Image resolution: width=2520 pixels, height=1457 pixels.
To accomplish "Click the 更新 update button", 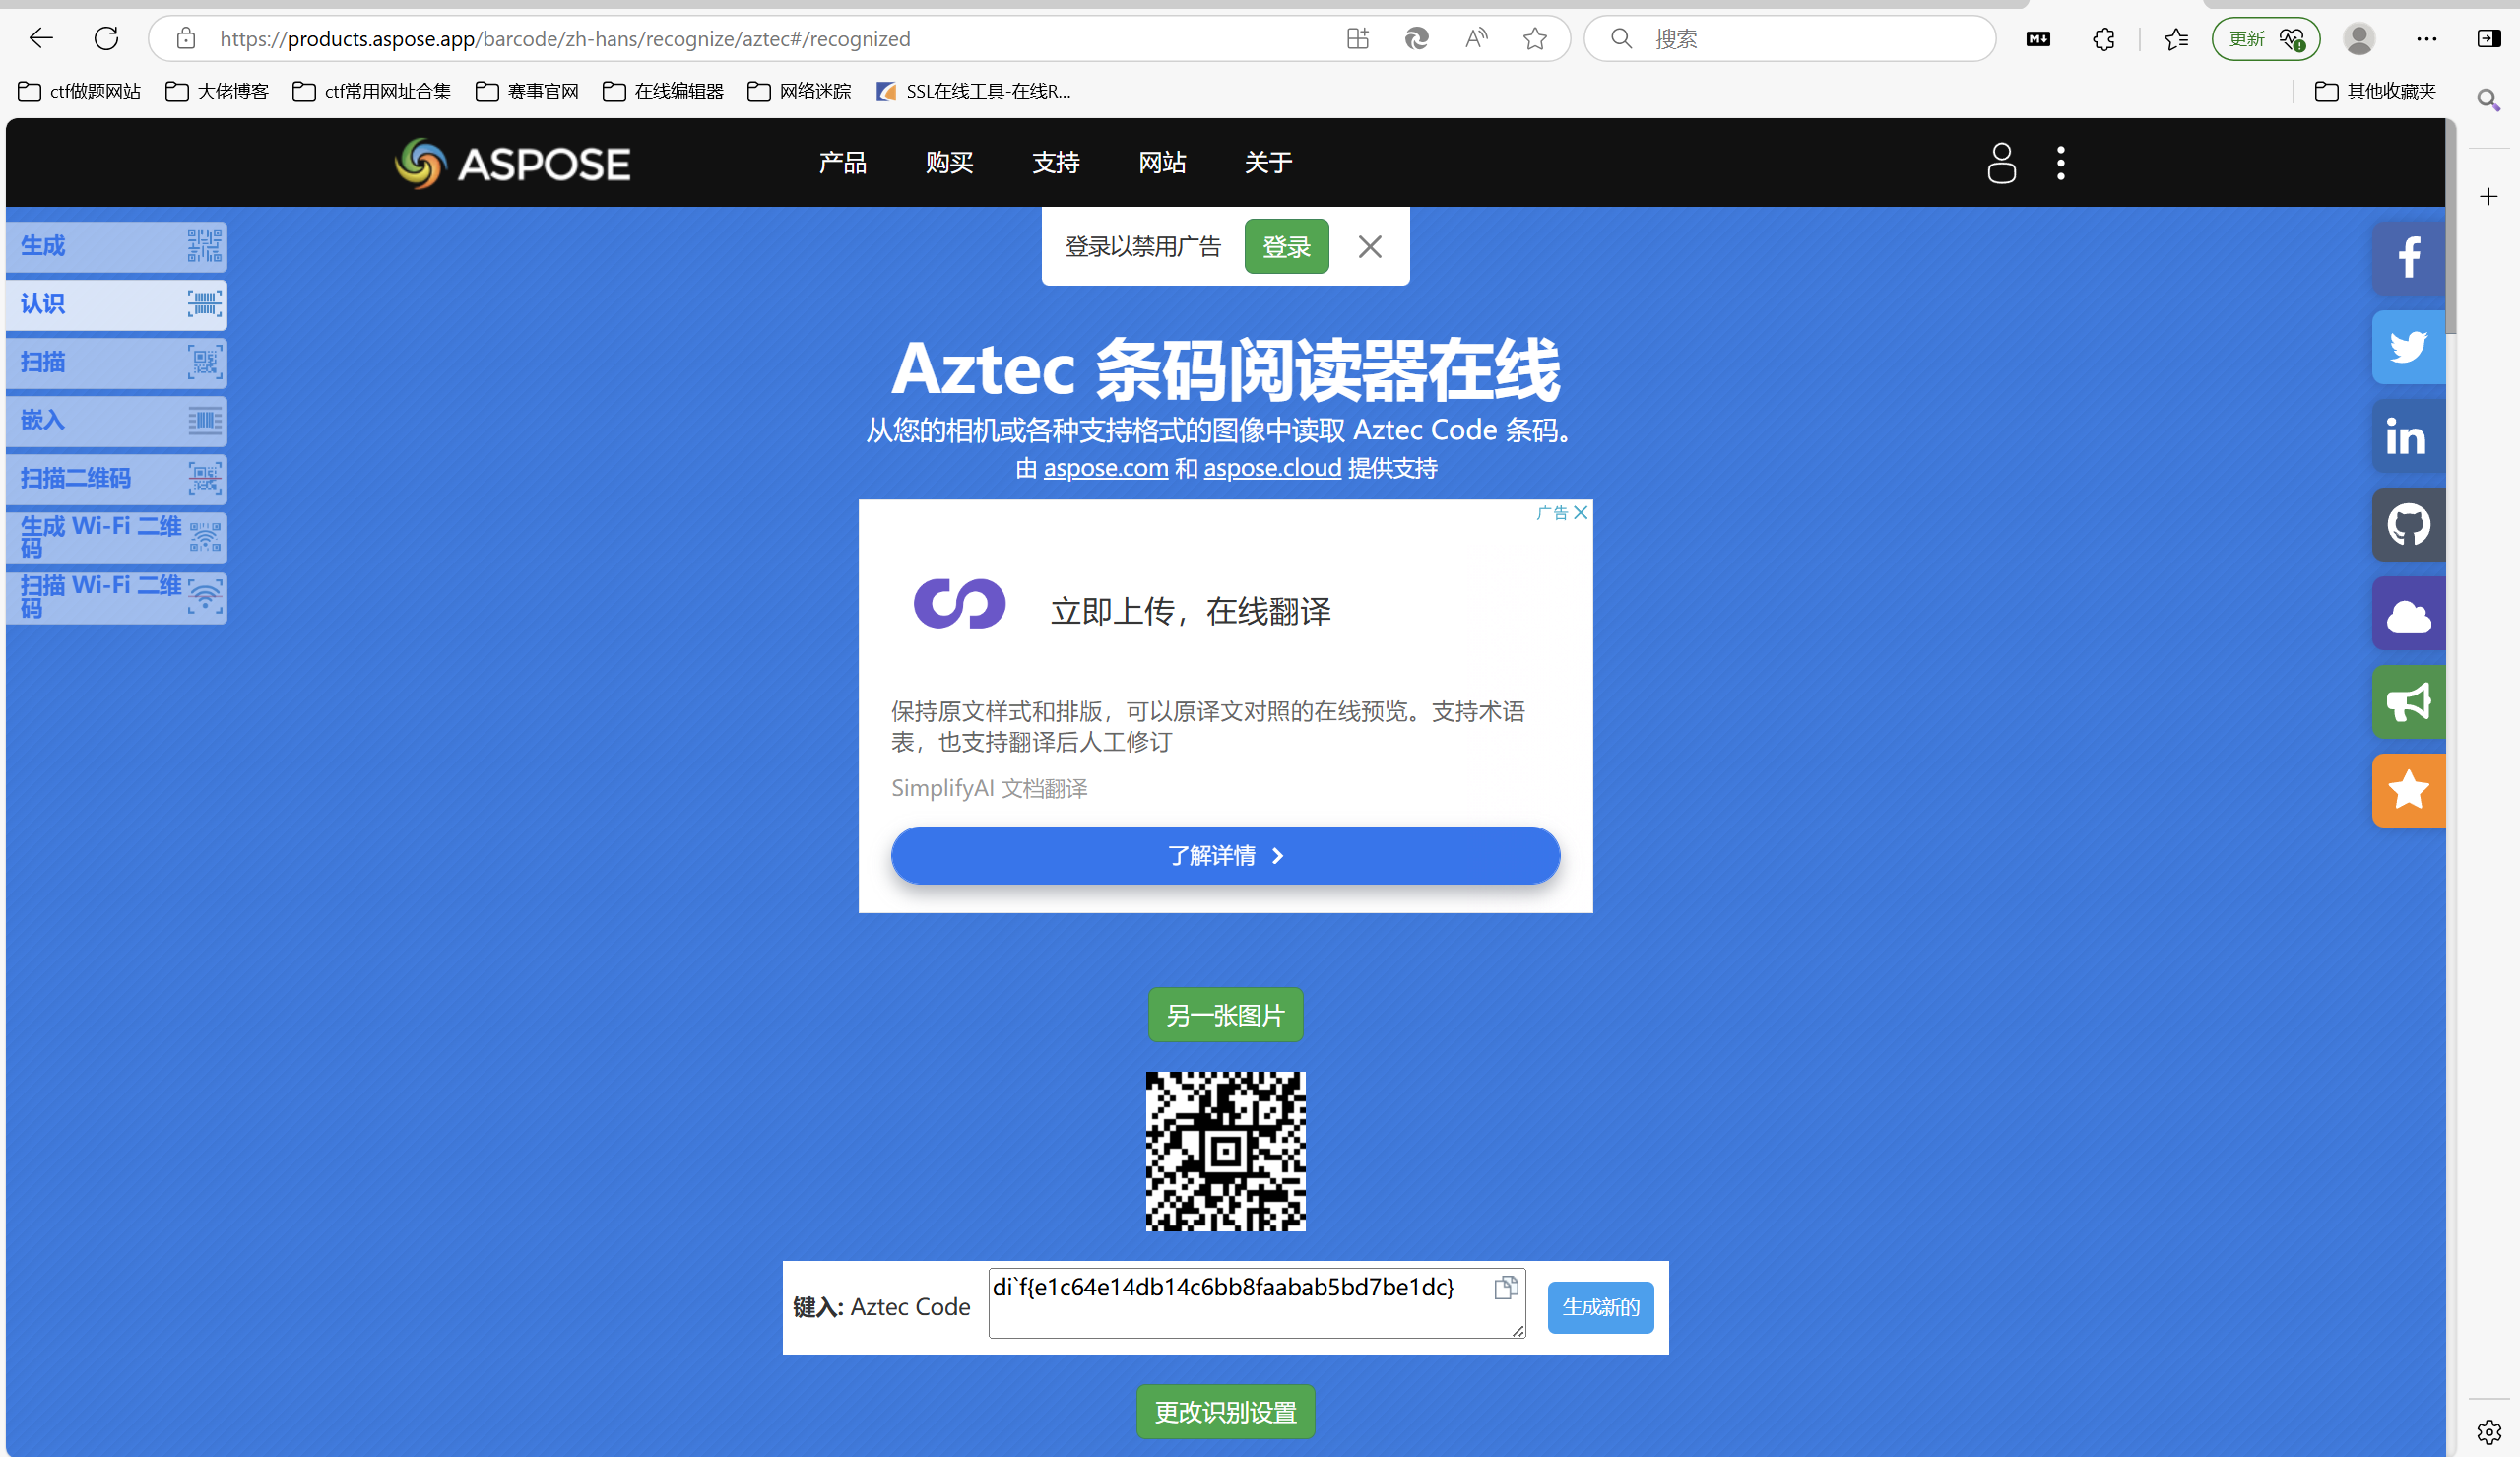I will 2266,39.
